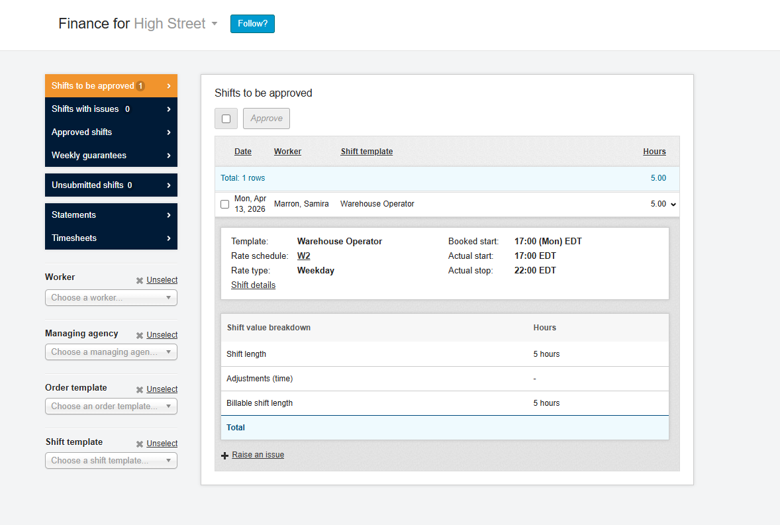Open the High Street location dropdown arrow

(x=215, y=24)
